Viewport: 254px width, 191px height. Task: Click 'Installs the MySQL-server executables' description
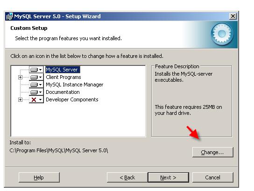[x=183, y=77]
